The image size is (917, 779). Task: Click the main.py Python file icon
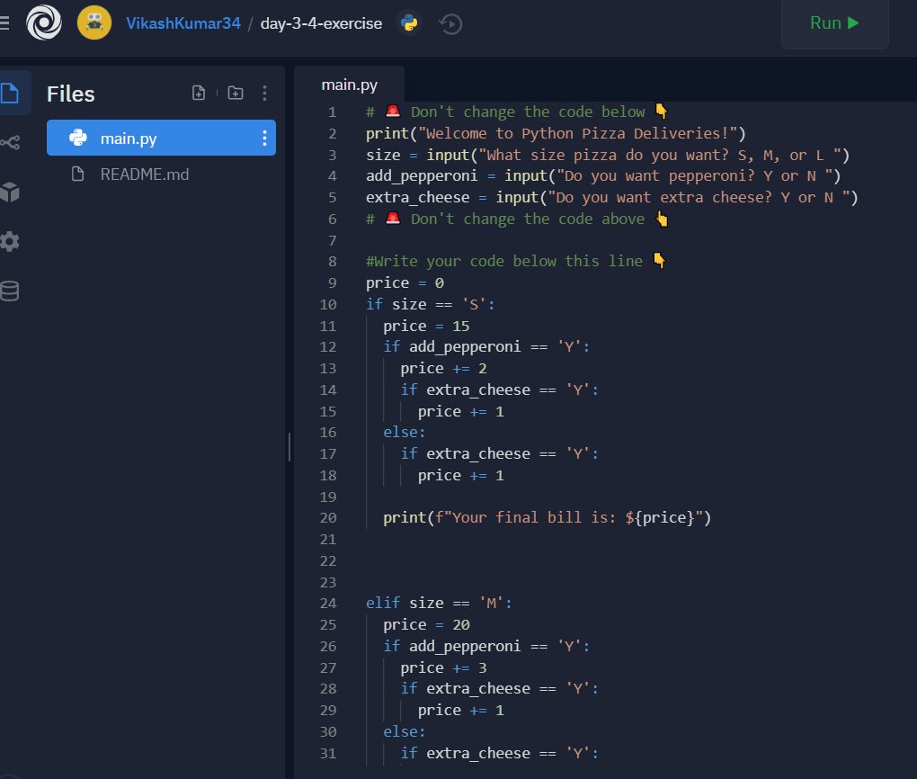78,139
